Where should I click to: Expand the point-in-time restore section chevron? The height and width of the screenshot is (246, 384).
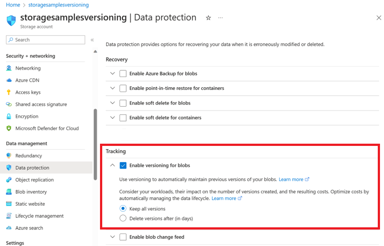[112, 88]
